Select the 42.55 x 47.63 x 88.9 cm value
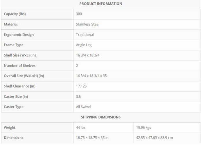 154,138
